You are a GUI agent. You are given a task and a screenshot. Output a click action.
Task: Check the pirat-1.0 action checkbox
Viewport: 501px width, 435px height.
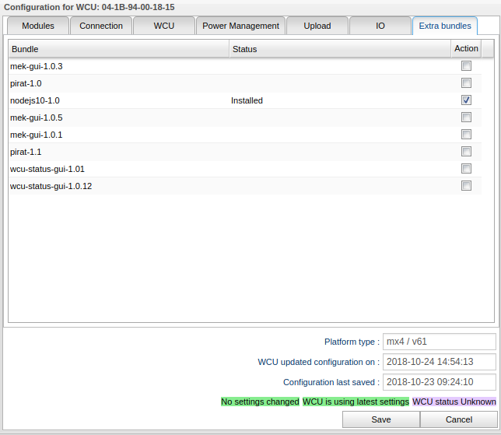(466, 83)
